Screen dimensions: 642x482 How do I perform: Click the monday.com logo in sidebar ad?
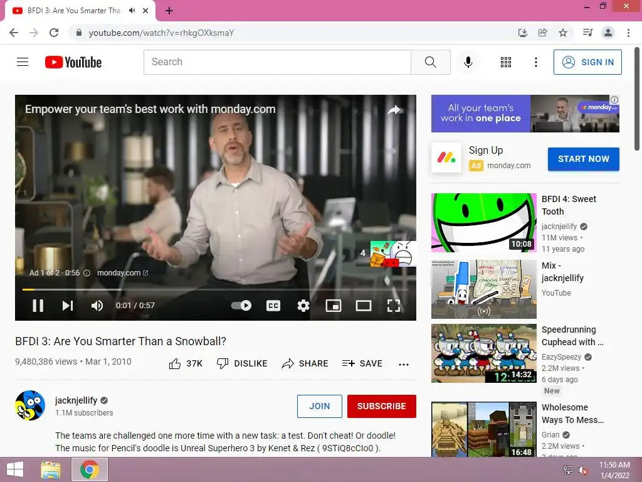(446, 158)
